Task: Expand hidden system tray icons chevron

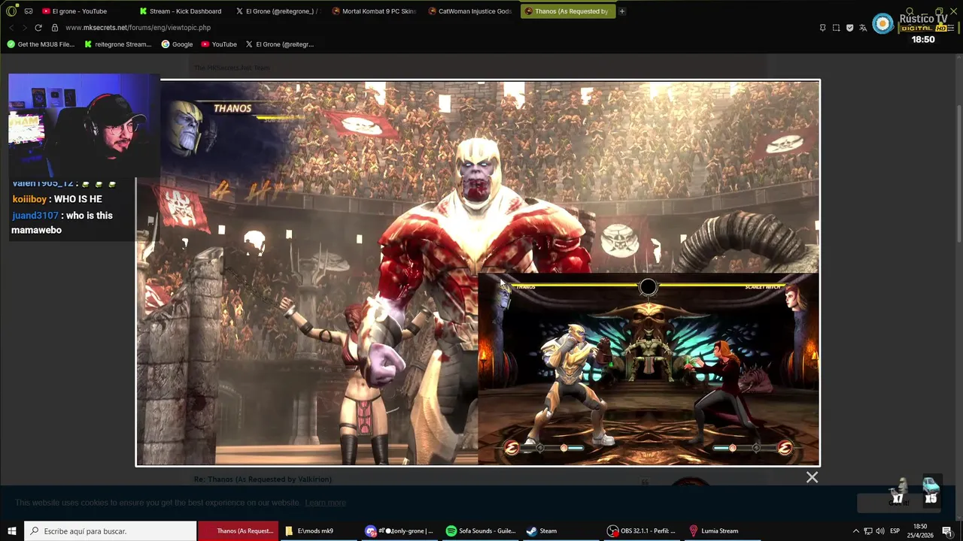Action: point(856,531)
